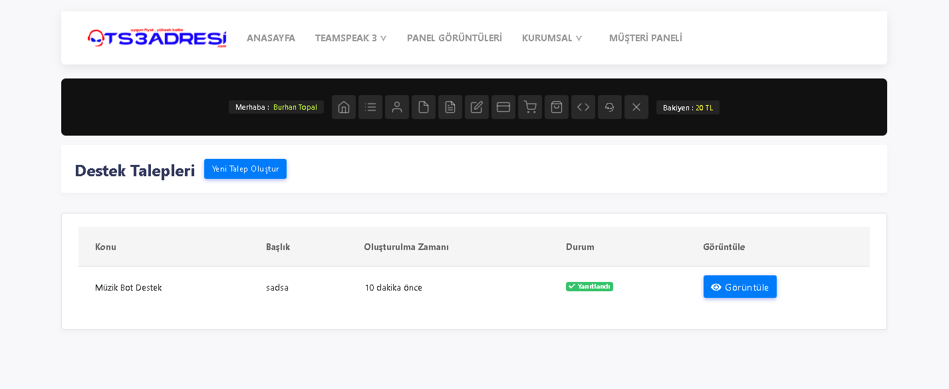Image resolution: width=949 pixels, height=389 pixels.
Task: Click the Bakiyen 20 TL balance label
Action: click(688, 107)
